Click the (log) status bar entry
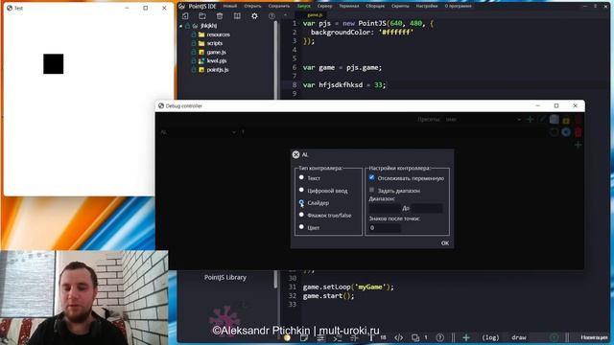The image size is (614, 345). click(x=490, y=337)
